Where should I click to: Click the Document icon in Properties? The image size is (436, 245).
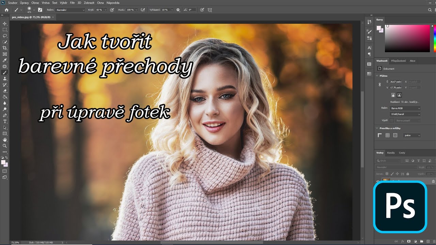(380, 69)
